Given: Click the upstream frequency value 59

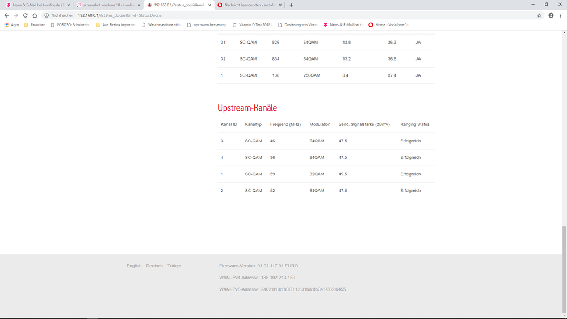Looking at the screenshot, I should (272, 174).
